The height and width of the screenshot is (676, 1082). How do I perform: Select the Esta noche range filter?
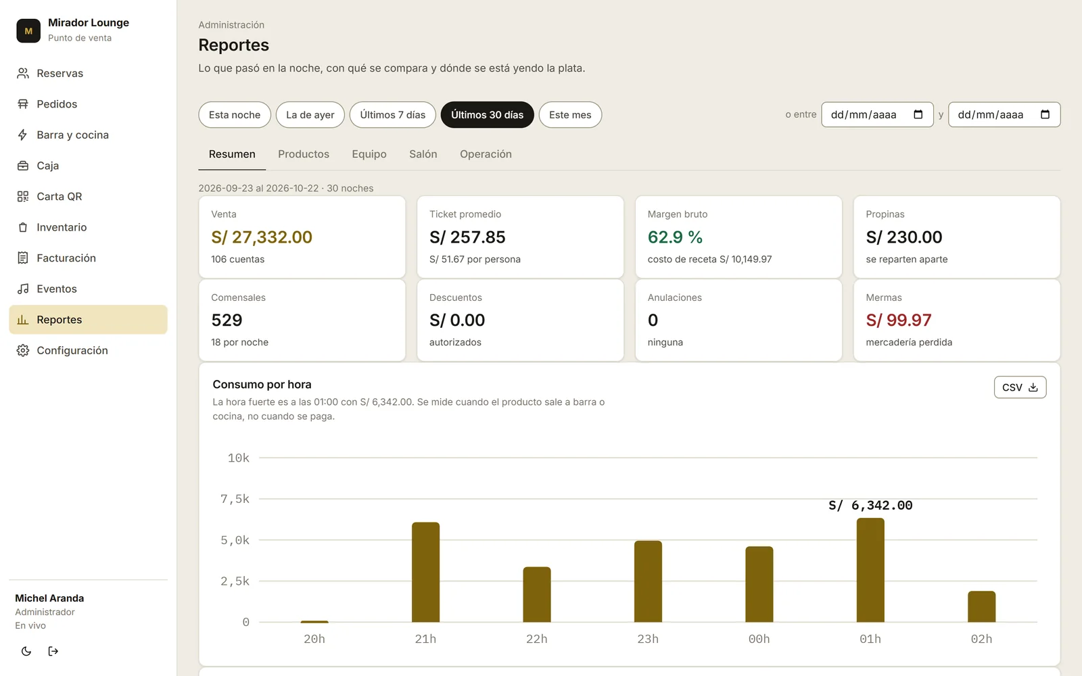point(235,115)
